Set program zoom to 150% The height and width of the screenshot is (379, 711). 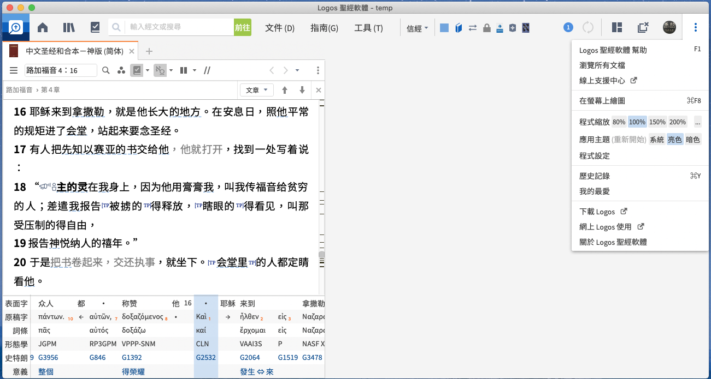657,122
